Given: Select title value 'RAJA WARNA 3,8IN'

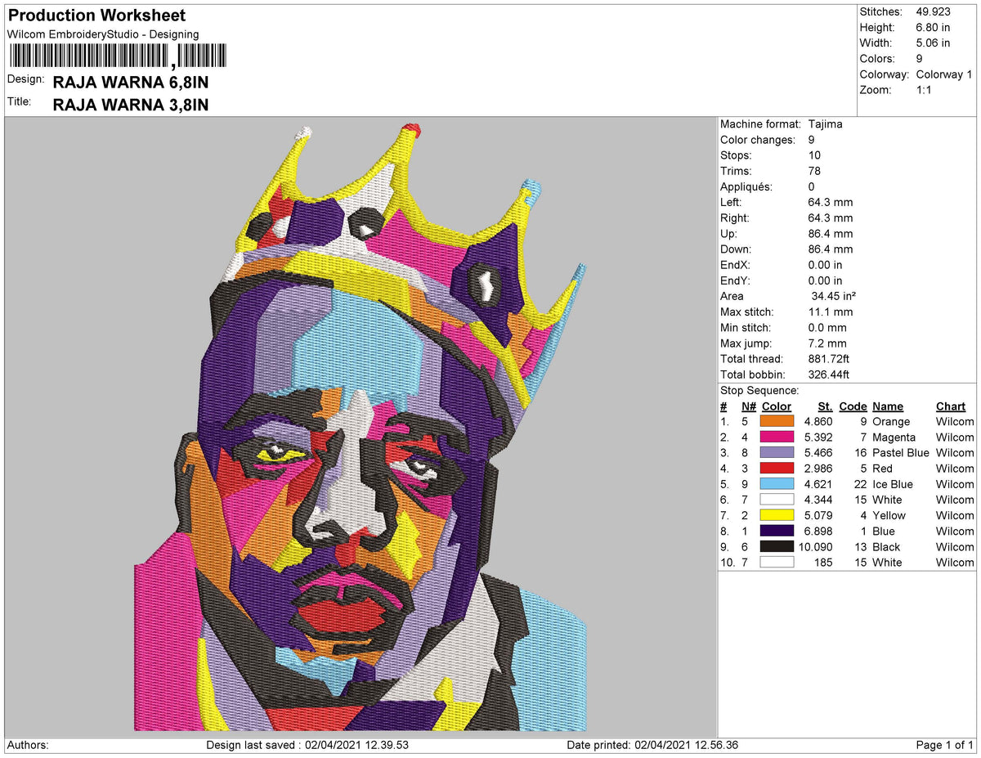Looking at the screenshot, I should click(x=131, y=105).
